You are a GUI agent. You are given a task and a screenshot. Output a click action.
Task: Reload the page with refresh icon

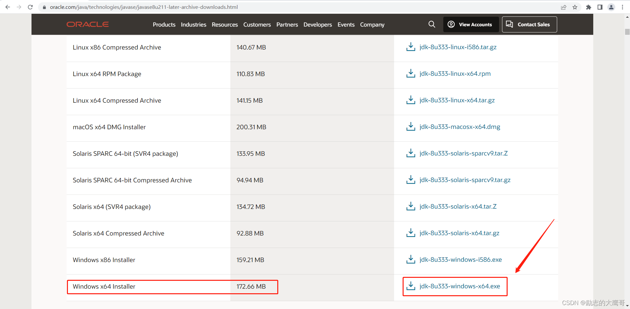click(x=30, y=7)
